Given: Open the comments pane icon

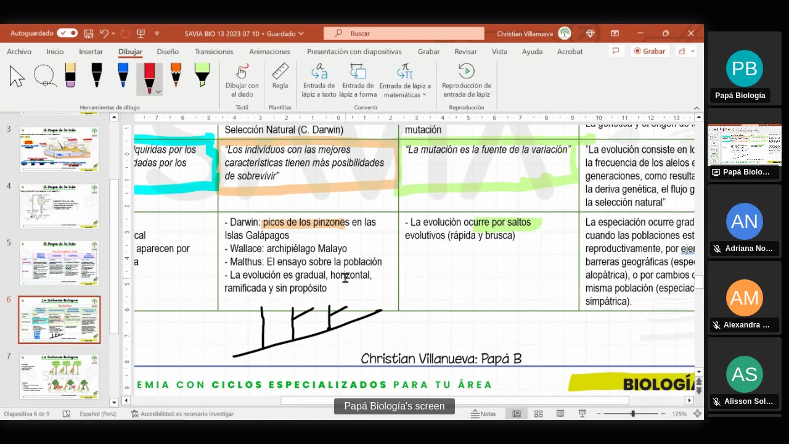Looking at the screenshot, I should 615,51.
